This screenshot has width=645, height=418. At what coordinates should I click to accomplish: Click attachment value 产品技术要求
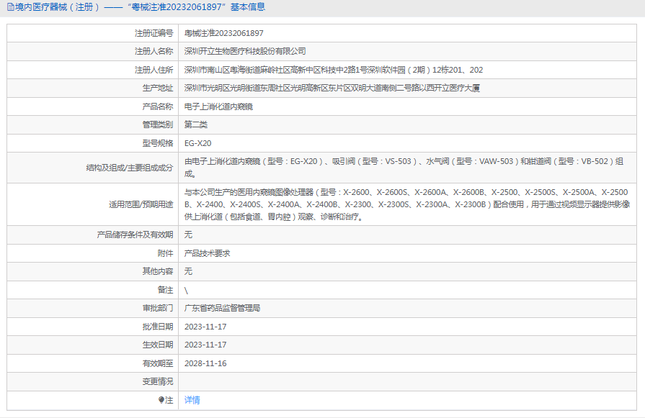(208, 253)
